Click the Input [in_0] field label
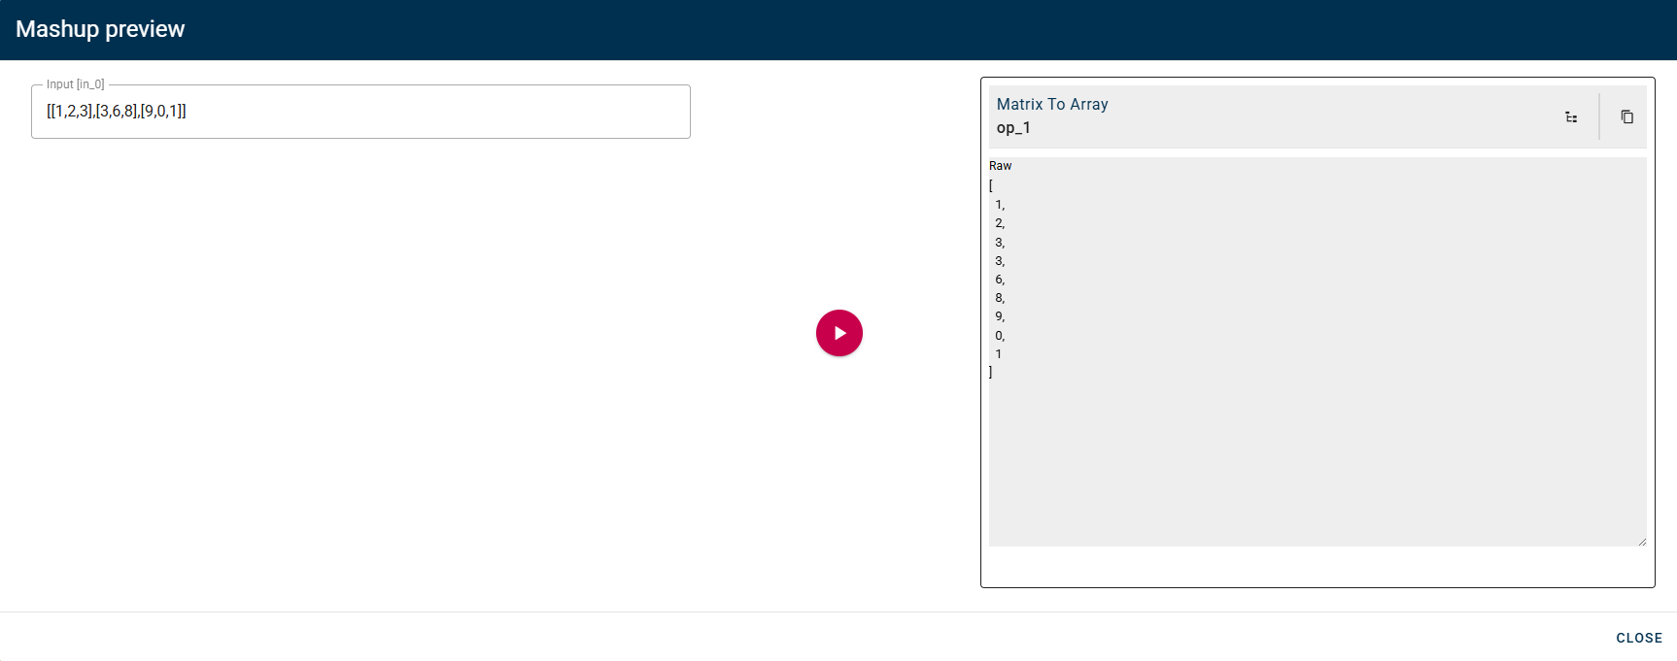Viewport: 1677px width, 661px height. click(75, 84)
